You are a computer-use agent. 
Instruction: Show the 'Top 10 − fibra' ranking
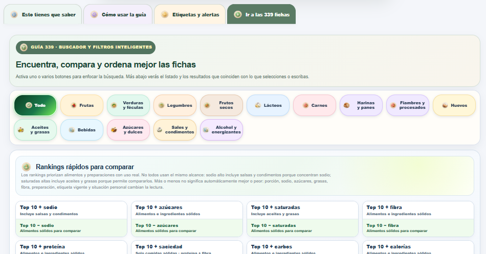[418, 228]
